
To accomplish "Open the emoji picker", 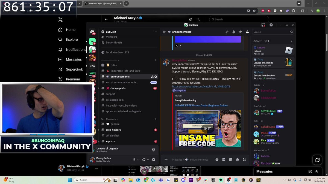I will (238, 160).
